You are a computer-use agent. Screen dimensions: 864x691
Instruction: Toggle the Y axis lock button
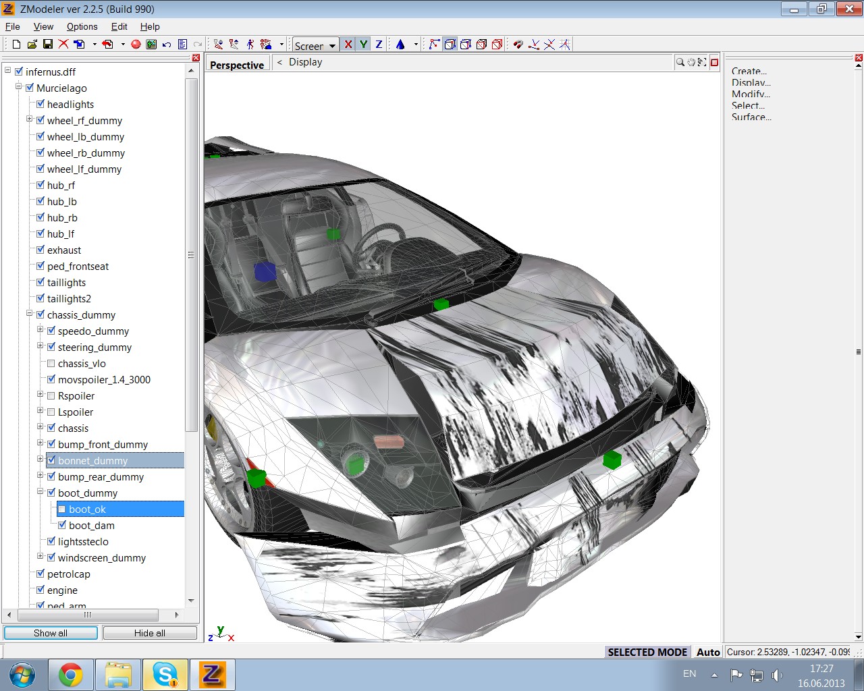coord(363,45)
